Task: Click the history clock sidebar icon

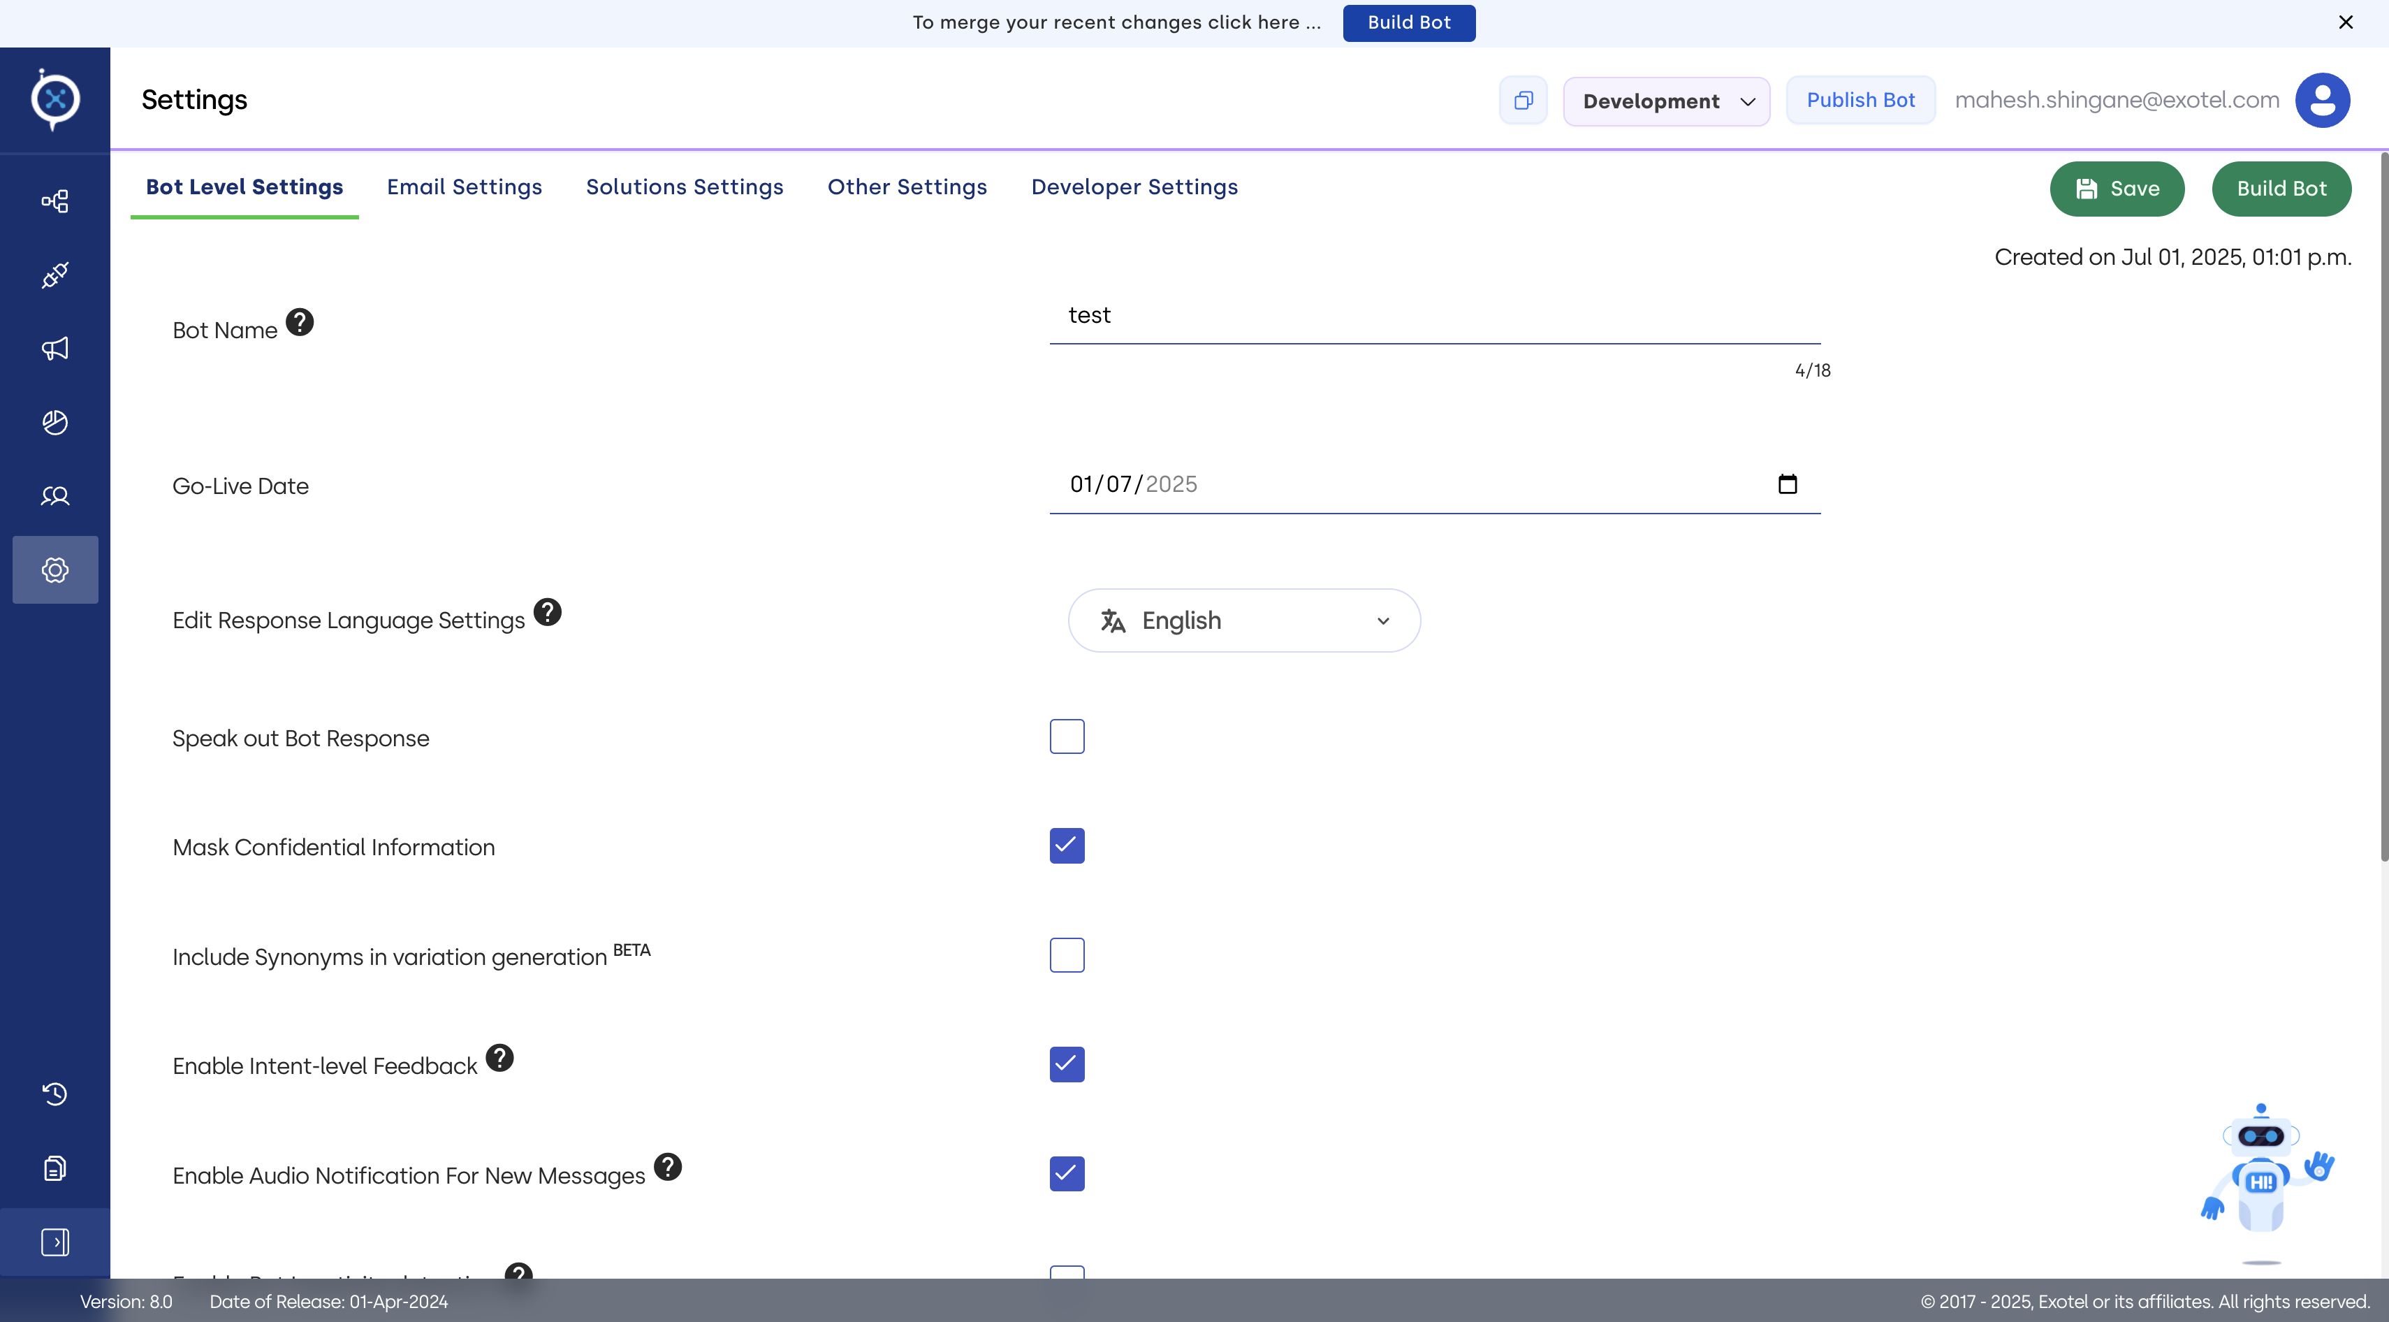Action: tap(54, 1094)
